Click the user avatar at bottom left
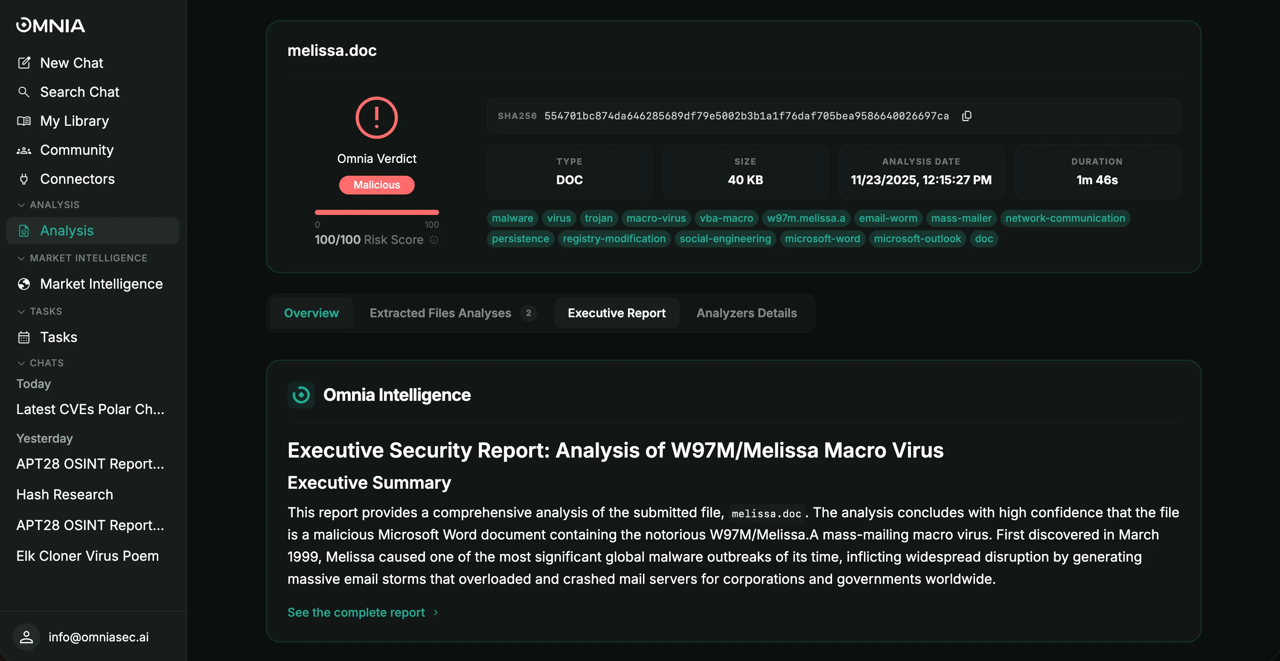Screen dimensions: 1280x661 pos(26,637)
